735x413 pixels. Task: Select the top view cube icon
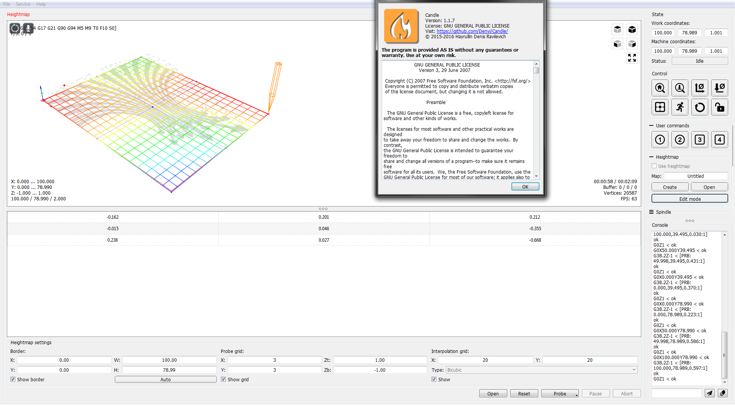coord(617,29)
